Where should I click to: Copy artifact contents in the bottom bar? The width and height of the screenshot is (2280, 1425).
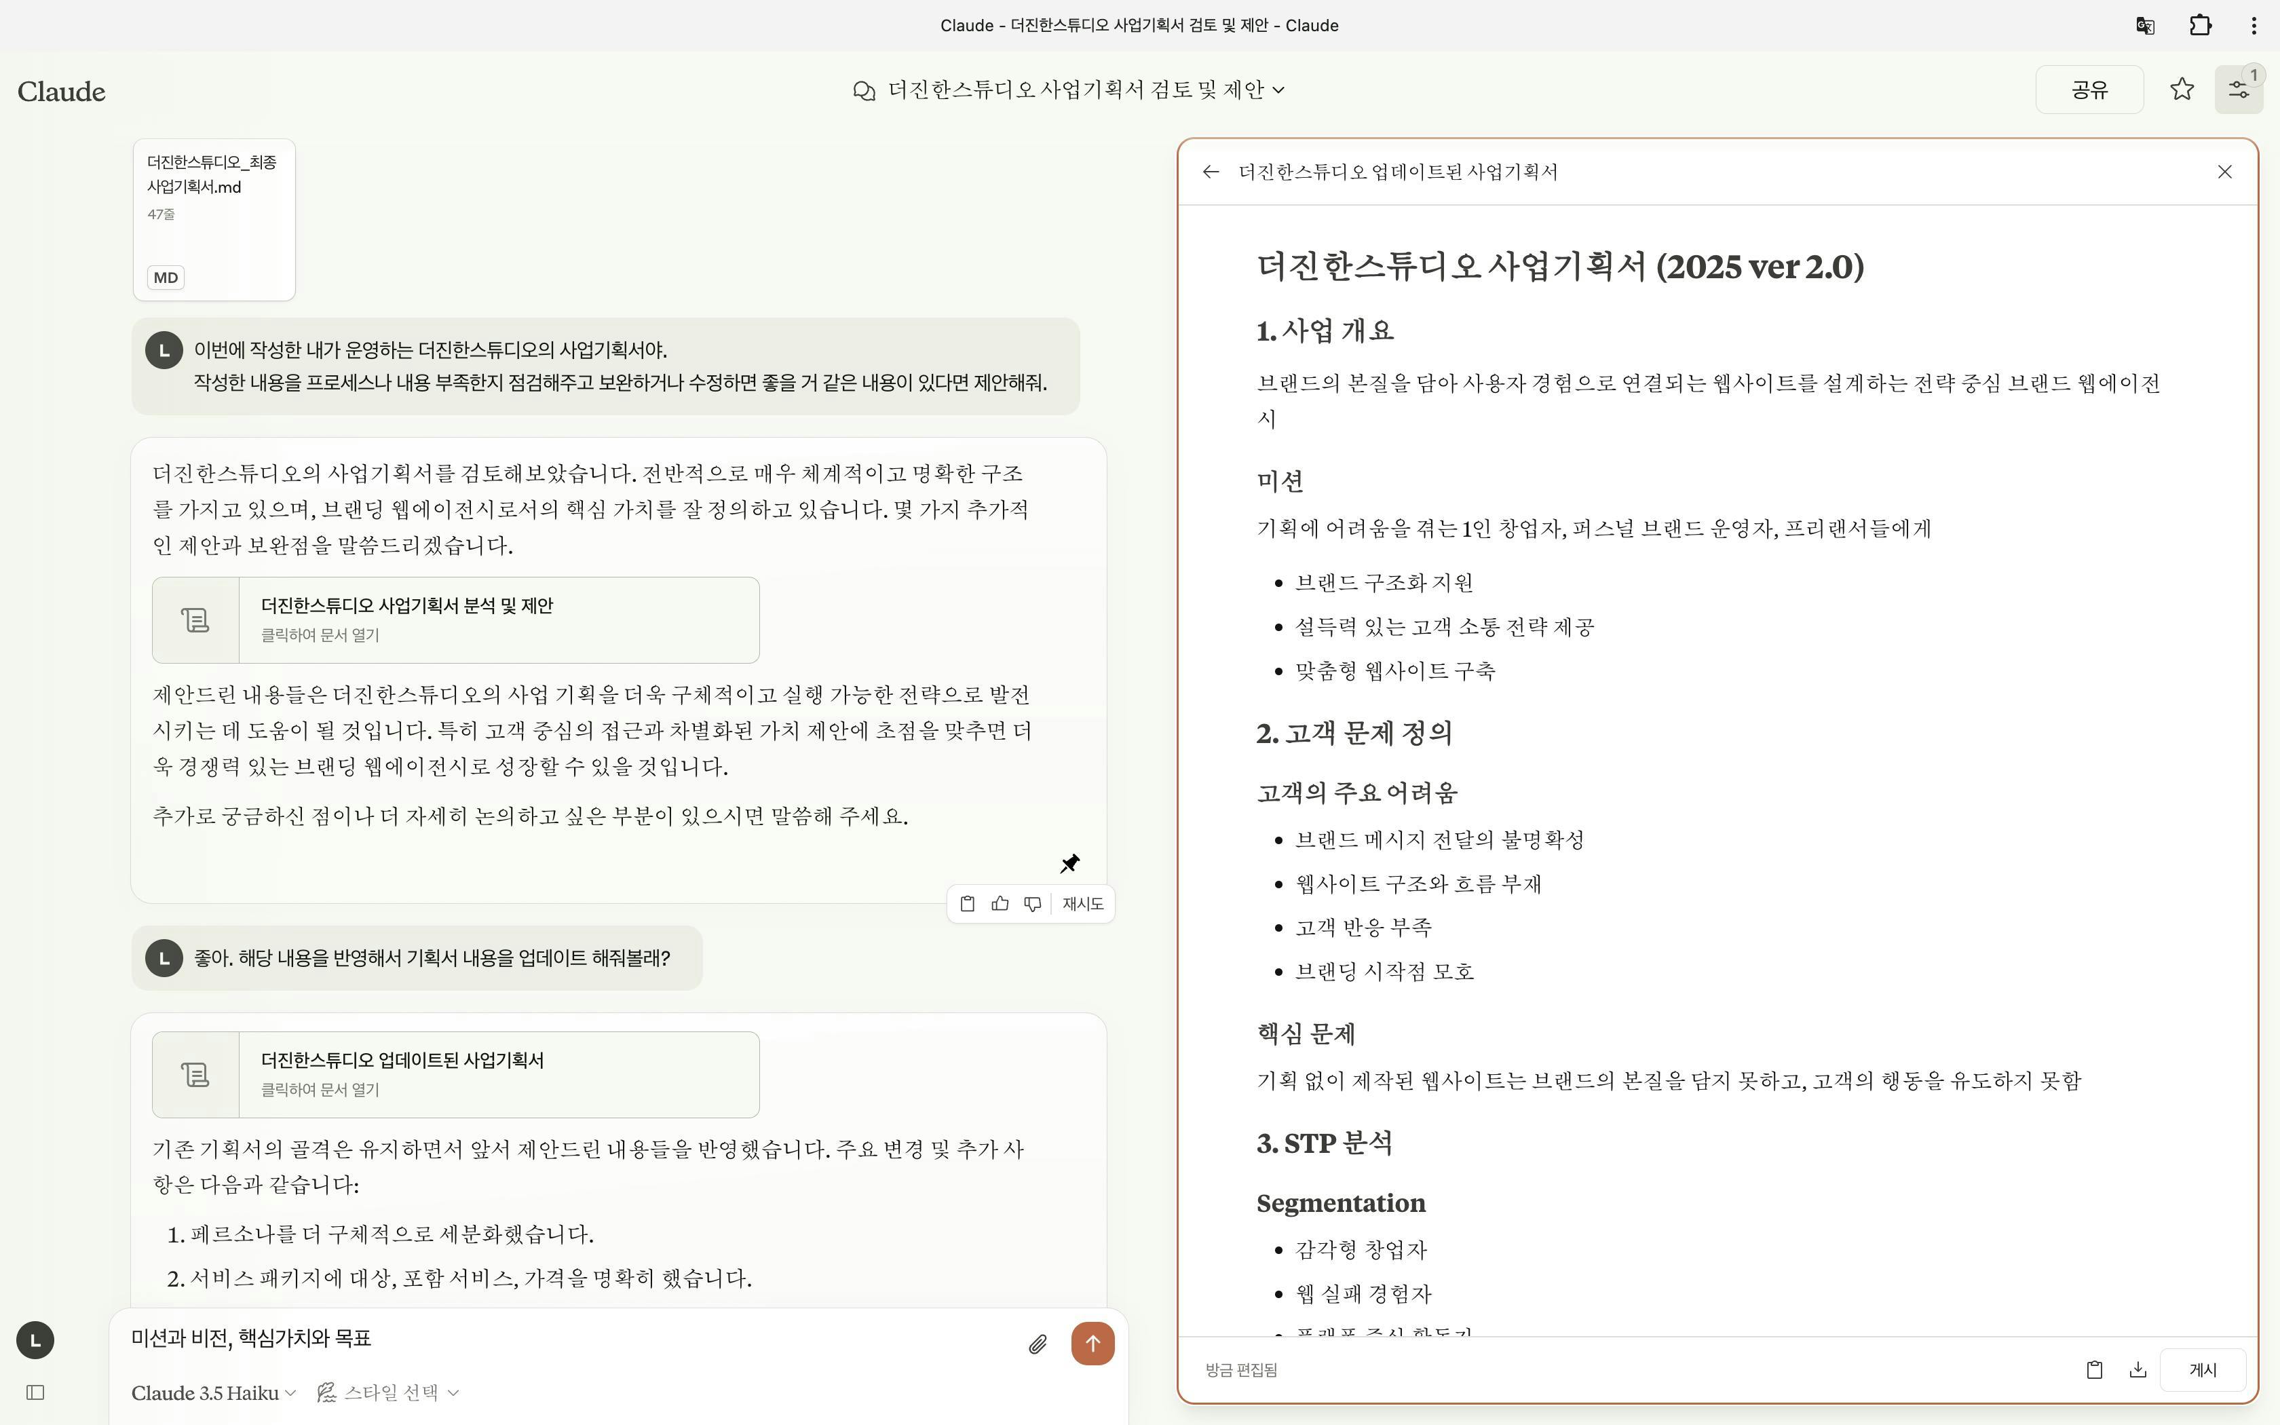2094,1369
